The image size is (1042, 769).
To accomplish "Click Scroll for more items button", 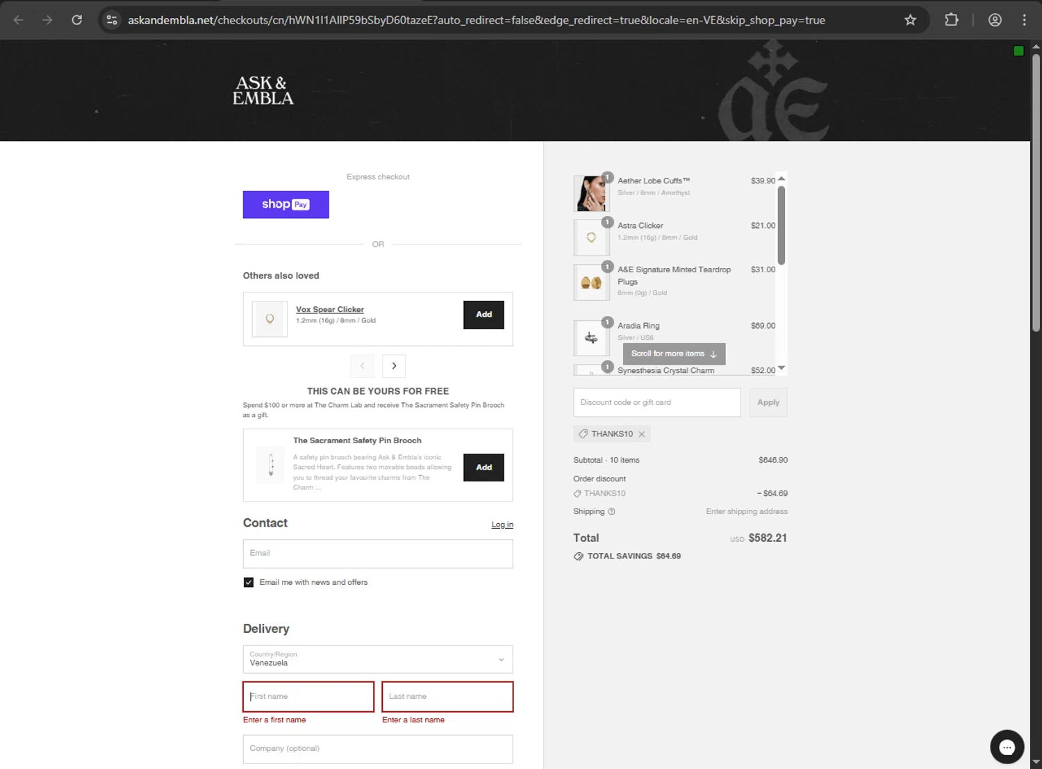I will tap(674, 354).
